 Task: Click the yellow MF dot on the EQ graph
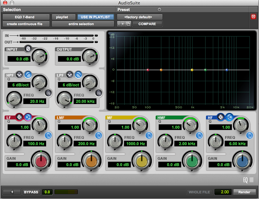tap(191, 70)
